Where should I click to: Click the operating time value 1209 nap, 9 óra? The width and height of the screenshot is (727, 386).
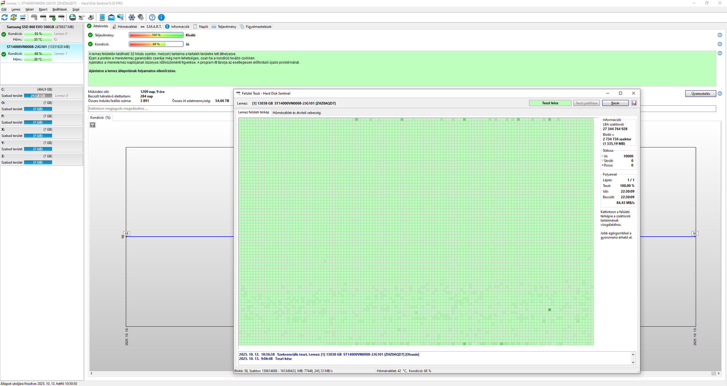click(152, 92)
